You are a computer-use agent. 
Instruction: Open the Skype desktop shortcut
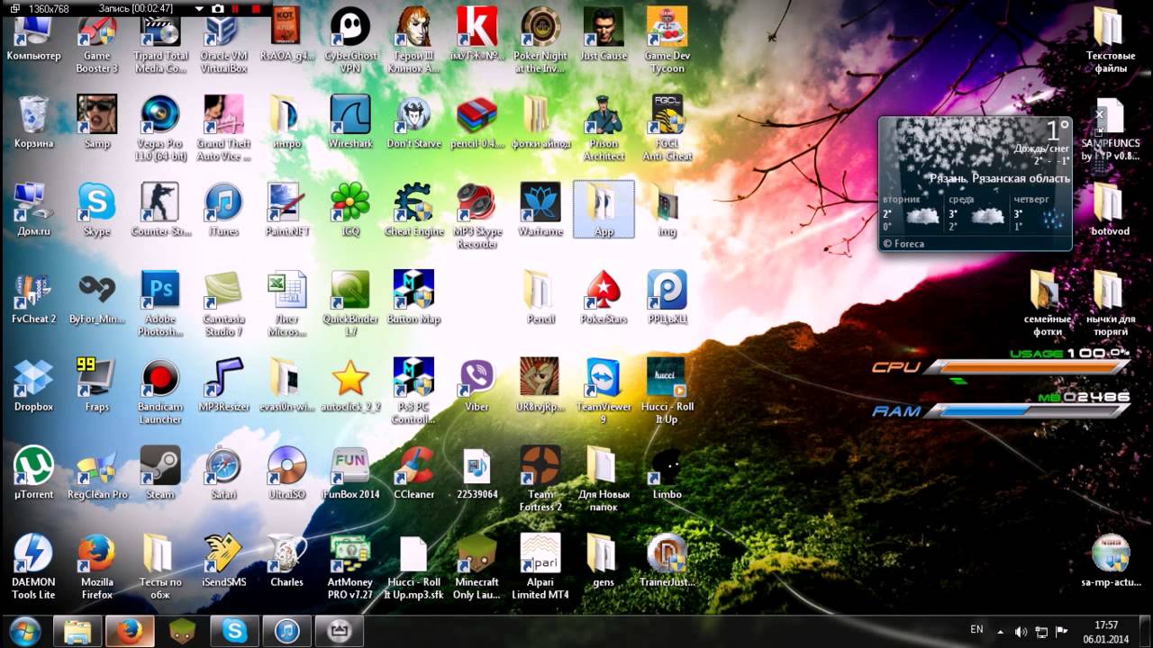coord(96,210)
